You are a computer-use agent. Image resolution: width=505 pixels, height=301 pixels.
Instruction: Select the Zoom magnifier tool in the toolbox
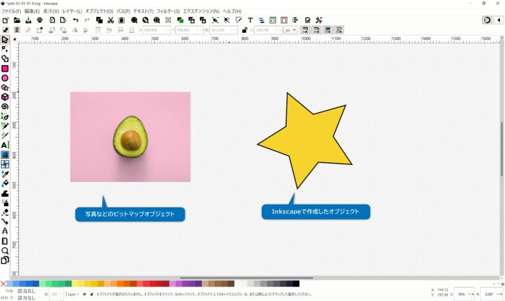5,250
